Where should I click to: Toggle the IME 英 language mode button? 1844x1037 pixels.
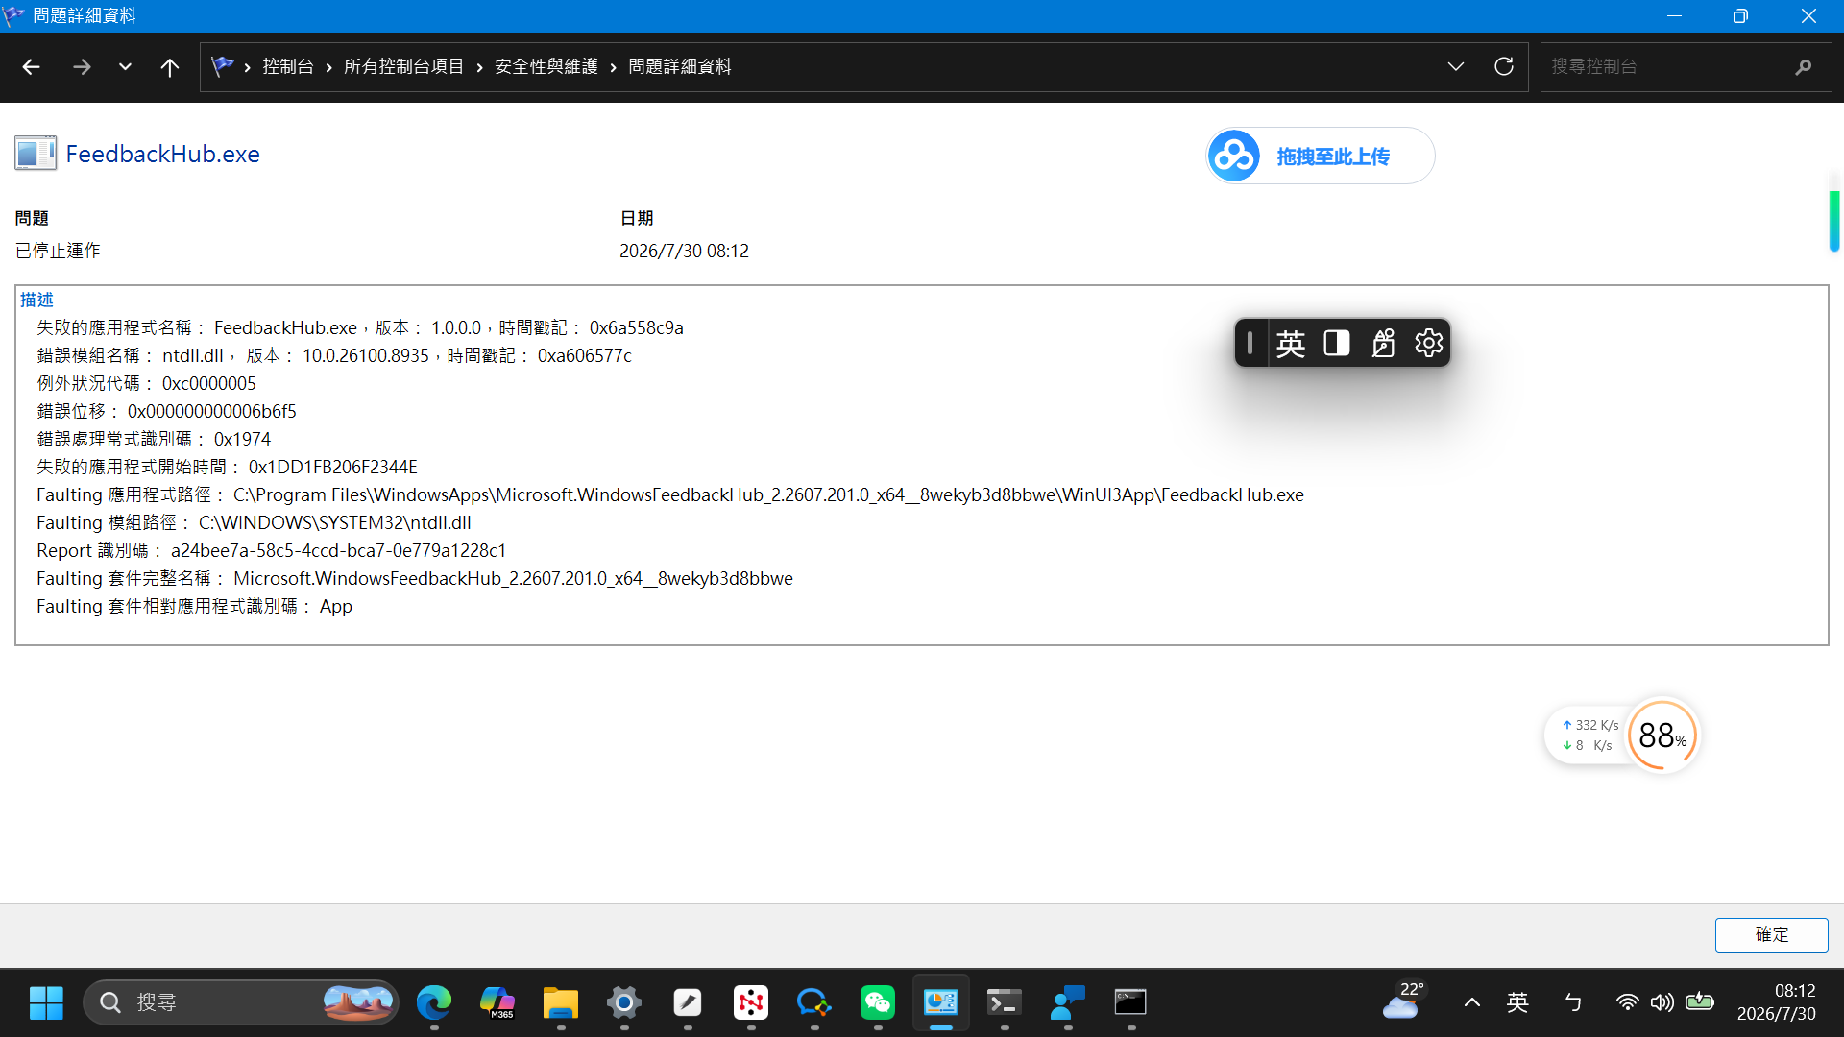click(1291, 343)
